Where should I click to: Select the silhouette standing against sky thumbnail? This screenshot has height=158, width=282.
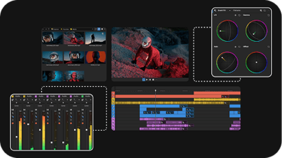95,38
